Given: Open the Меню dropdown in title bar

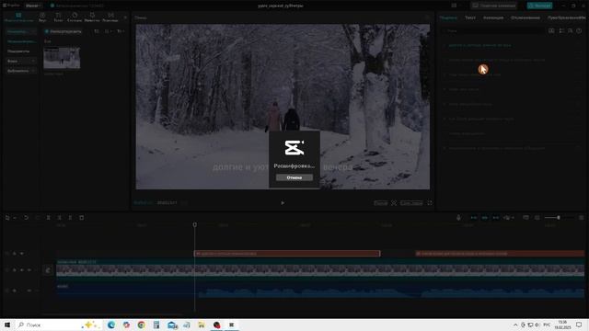Looking at the screenshot, I should tap(33, 6).
